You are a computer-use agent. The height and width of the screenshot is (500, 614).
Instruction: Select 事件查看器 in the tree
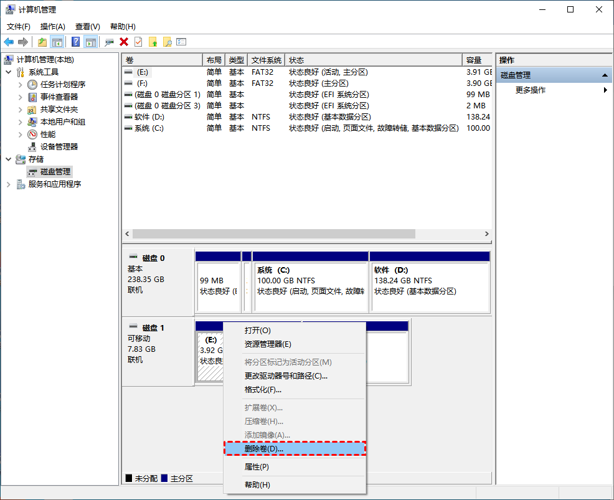59,97
